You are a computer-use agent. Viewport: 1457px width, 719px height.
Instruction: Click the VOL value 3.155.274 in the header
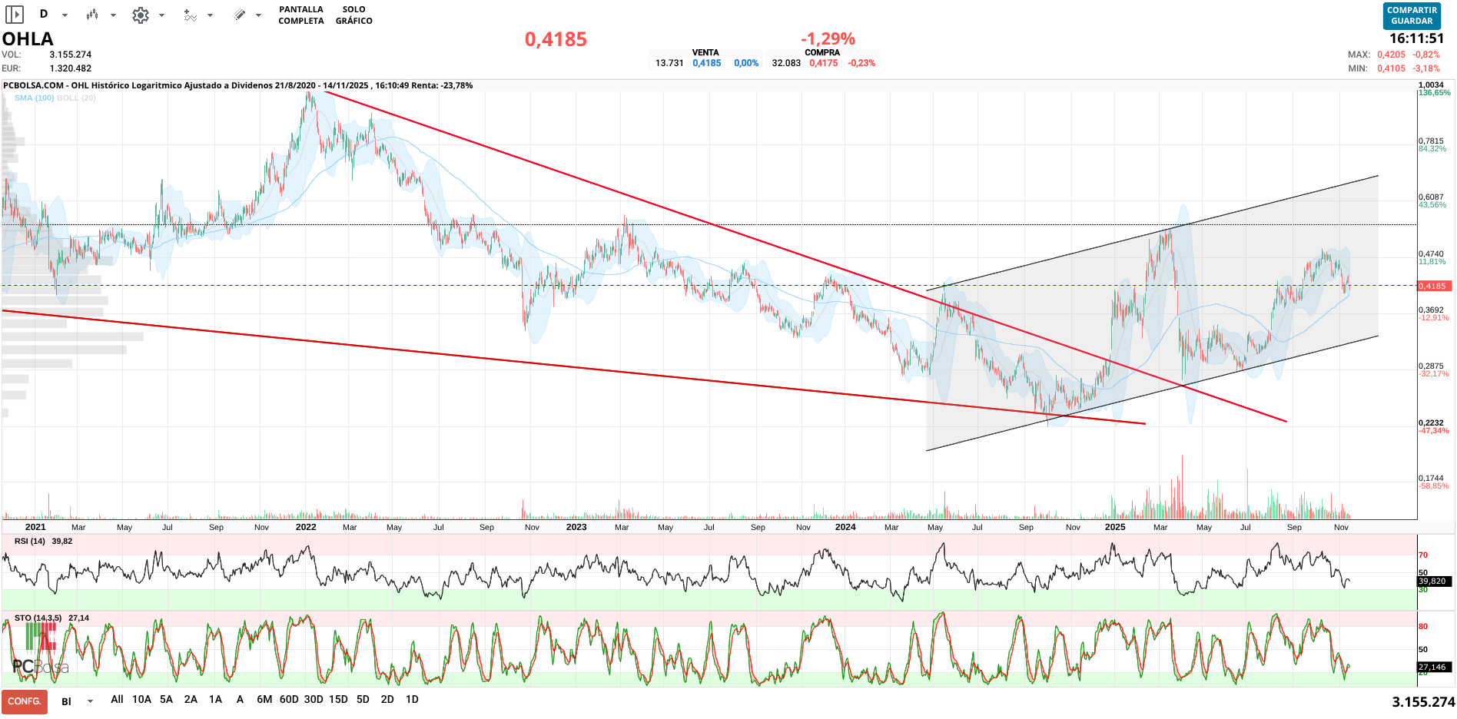point(71,55)
